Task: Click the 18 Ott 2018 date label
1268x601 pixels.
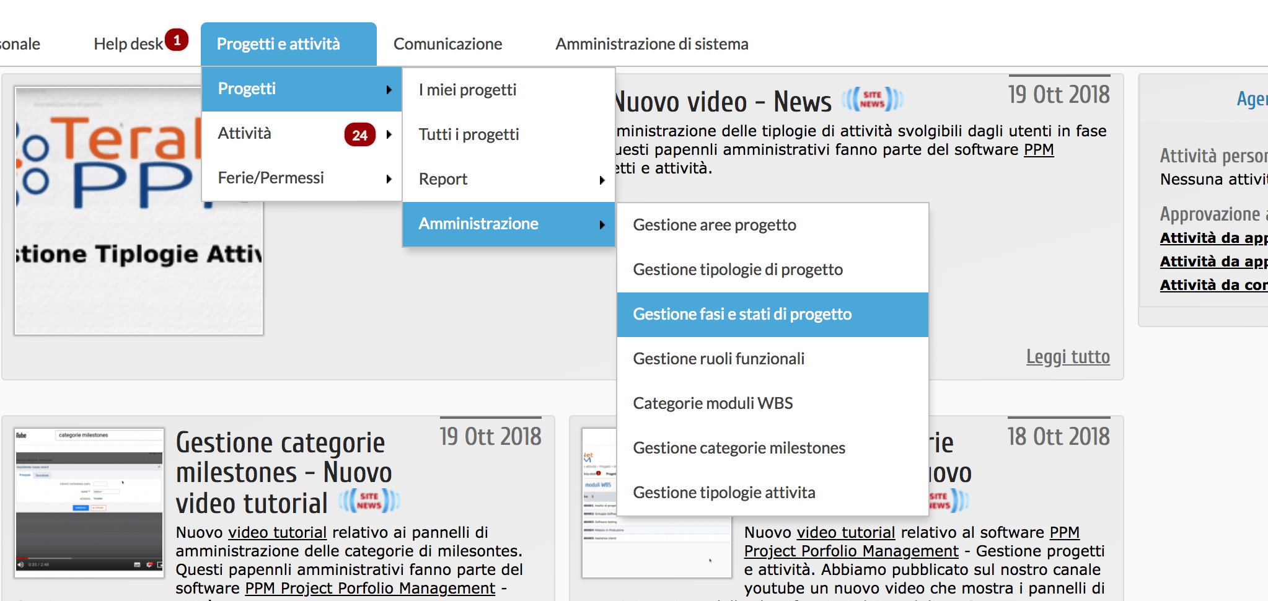Action: (1059, 437)
